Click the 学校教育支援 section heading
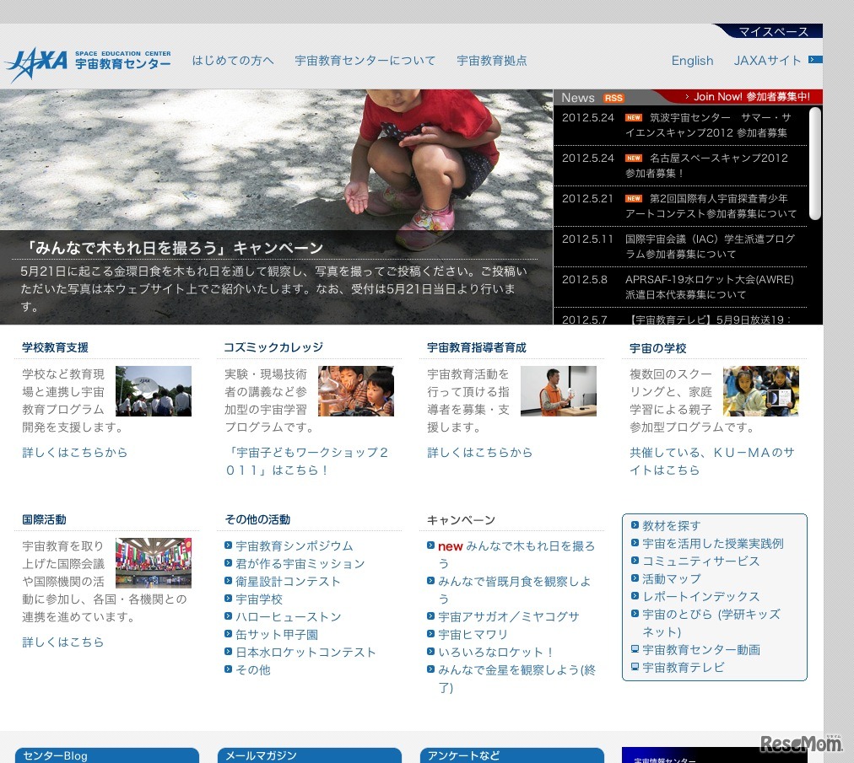854x763 pixels. (x=55, y=347)
